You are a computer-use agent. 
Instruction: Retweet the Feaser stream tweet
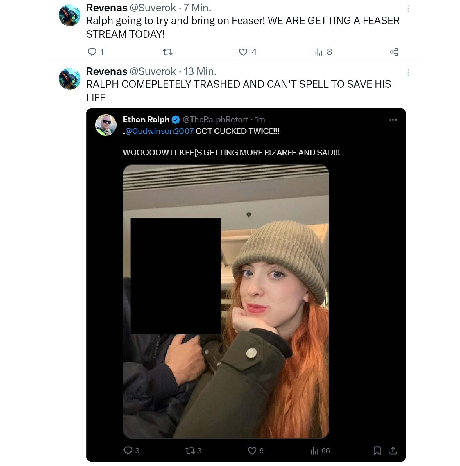pyautogui.click(x=167, y=52)
